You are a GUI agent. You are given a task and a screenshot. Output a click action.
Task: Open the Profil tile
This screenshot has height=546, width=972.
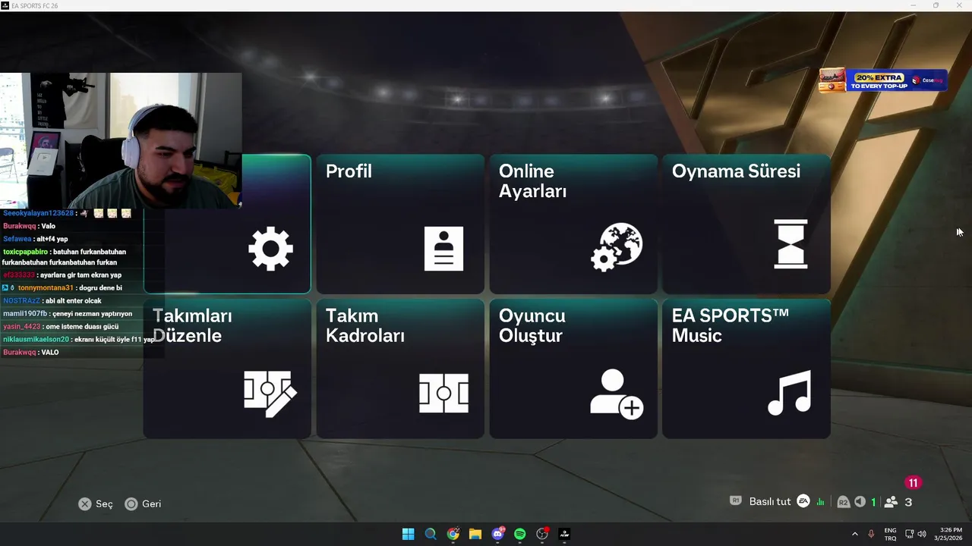pyautogui.click(x=400, y=224)
